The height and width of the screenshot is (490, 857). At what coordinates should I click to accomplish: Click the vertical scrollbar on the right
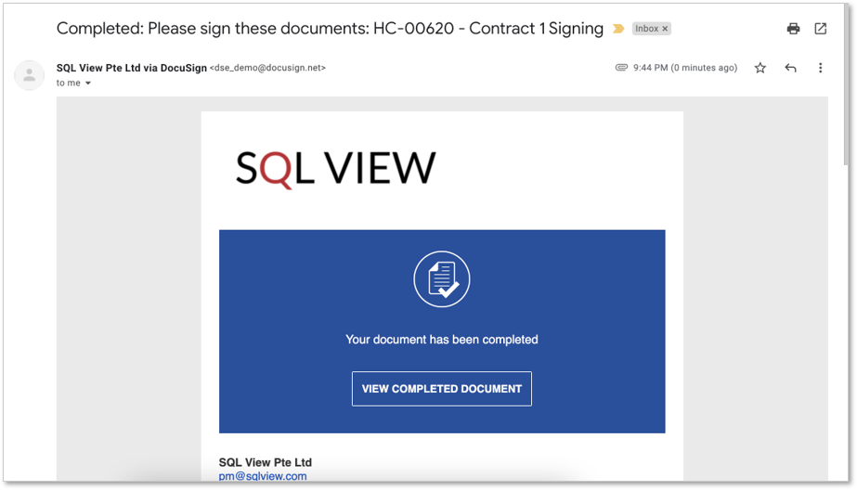click(847, 87)
